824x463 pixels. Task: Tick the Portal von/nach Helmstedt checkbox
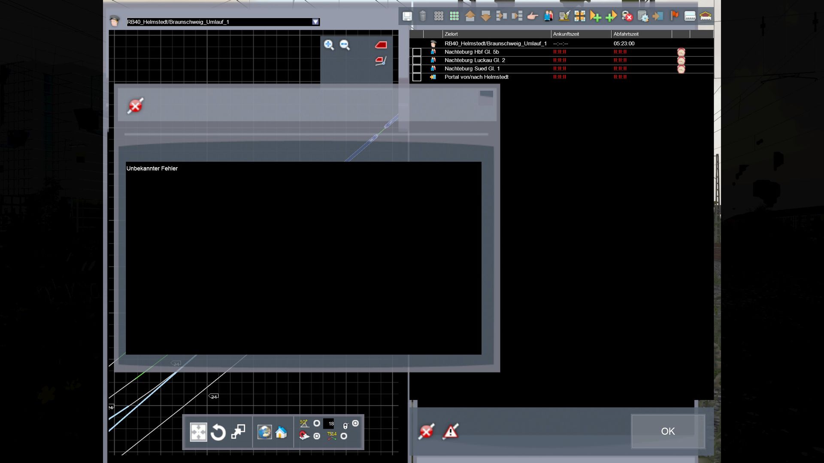tap(417, 77)
